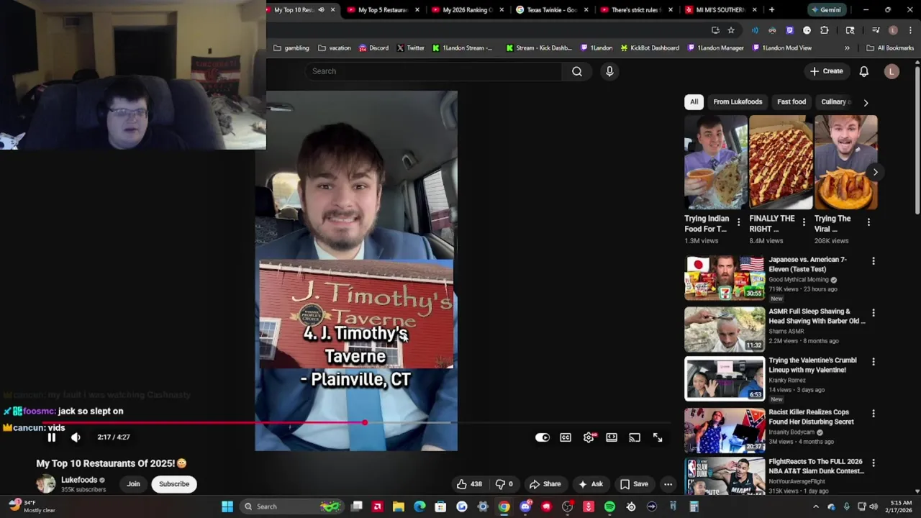The height and width of the screenshot is (518, 921).
Task: Click the taskbar weather widget
Action: tap(32, 506)
